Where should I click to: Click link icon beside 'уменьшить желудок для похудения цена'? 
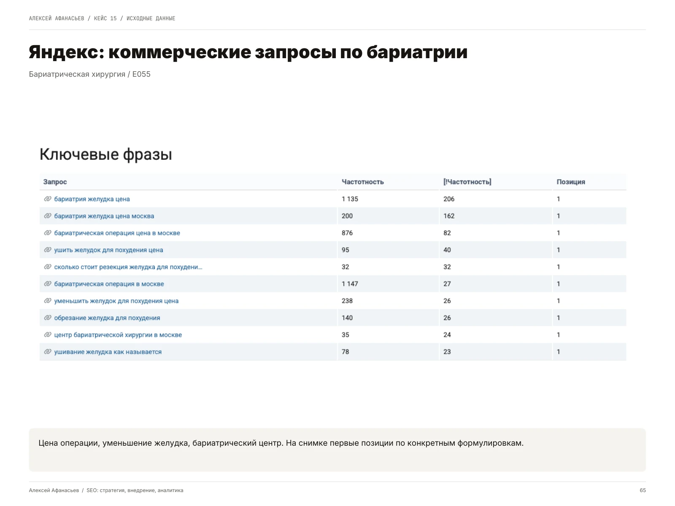click(x=48, y=301)
